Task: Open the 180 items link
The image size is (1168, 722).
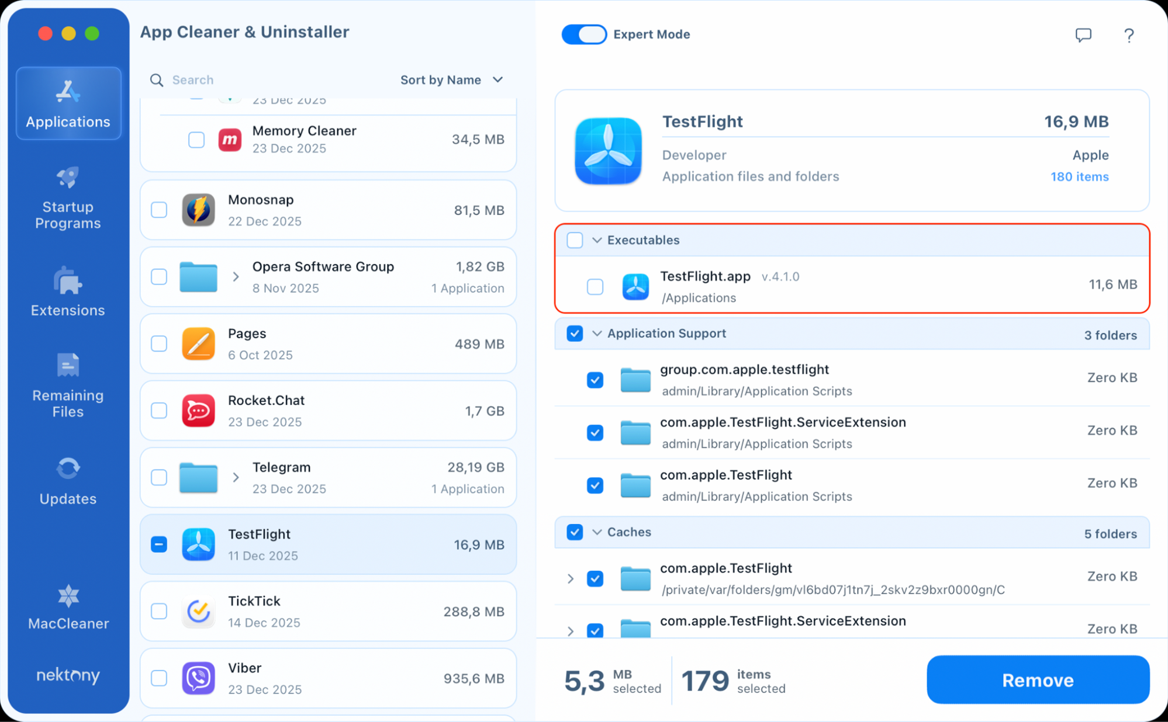Action: coord(1079,176)
